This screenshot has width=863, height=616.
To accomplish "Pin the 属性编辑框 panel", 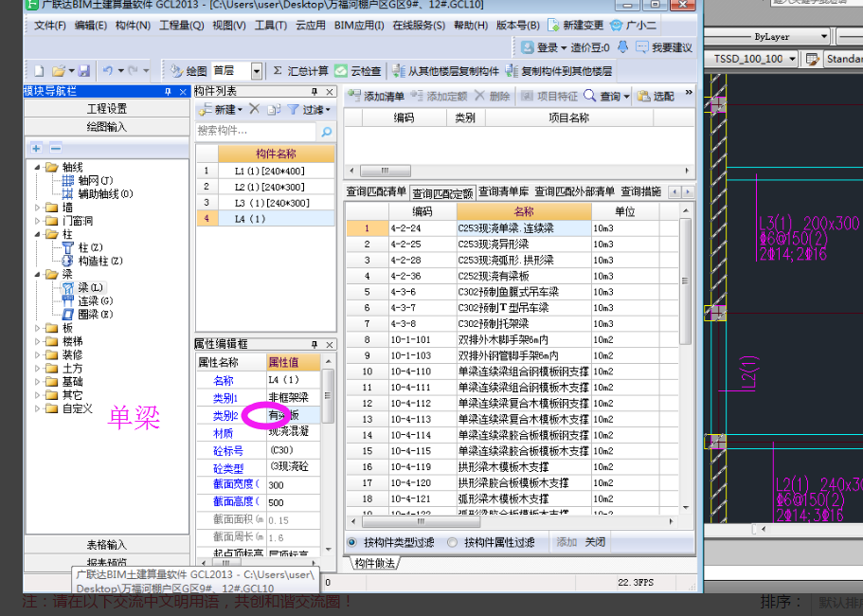I will tap(315, 344).
